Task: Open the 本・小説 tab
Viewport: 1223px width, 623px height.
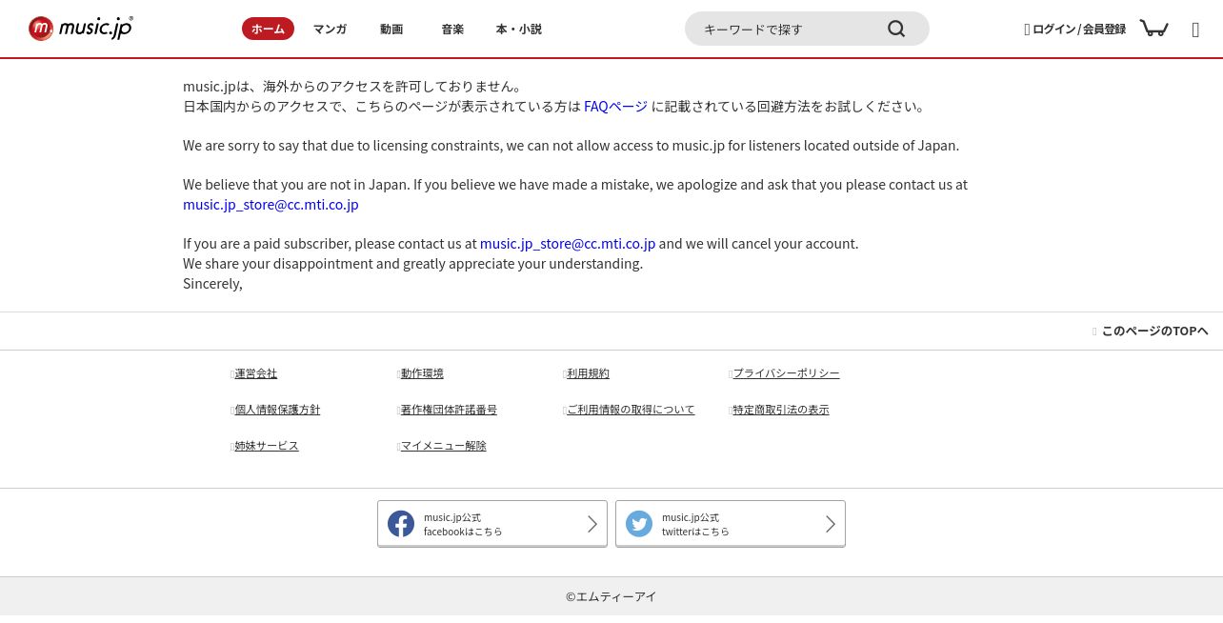Action: pos(519,29)
